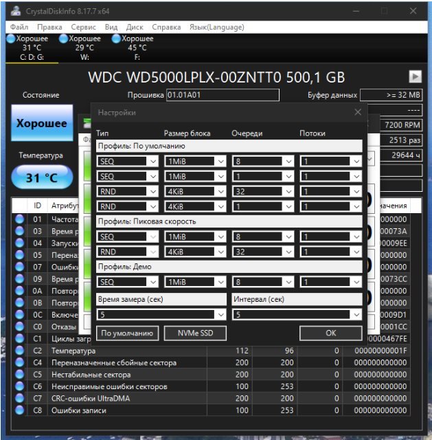
Task: Click the next-disk arrow beside the drive name
Action: pyautogui.click(x=416, y=76)
